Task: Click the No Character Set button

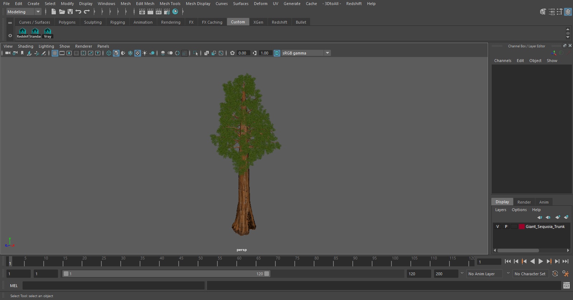Action: (530, 274)
